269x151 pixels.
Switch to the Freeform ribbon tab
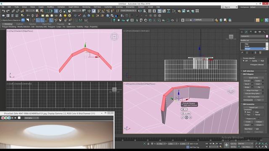[x=20, y=24]
